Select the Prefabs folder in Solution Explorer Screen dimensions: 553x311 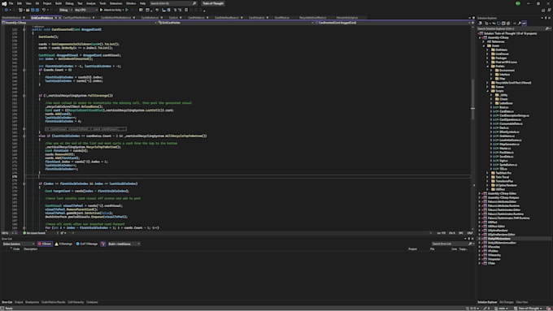[500, 67]
